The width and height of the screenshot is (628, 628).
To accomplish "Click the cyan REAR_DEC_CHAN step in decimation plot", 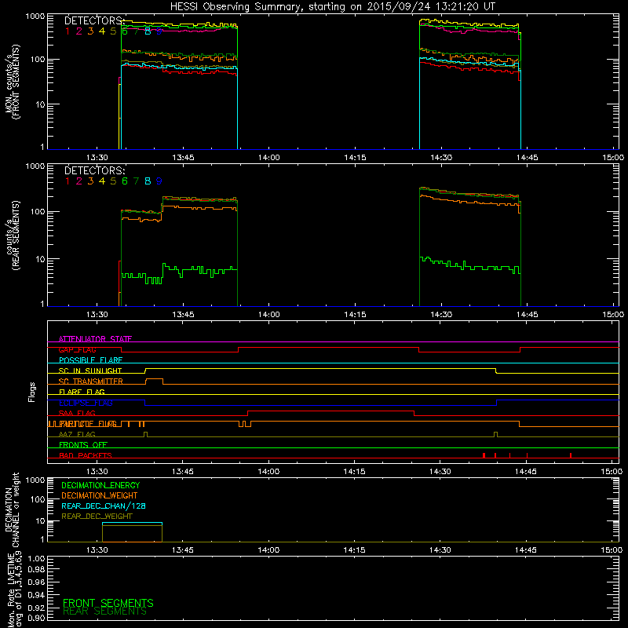I will pyautogui.click(x=132, y=523).
